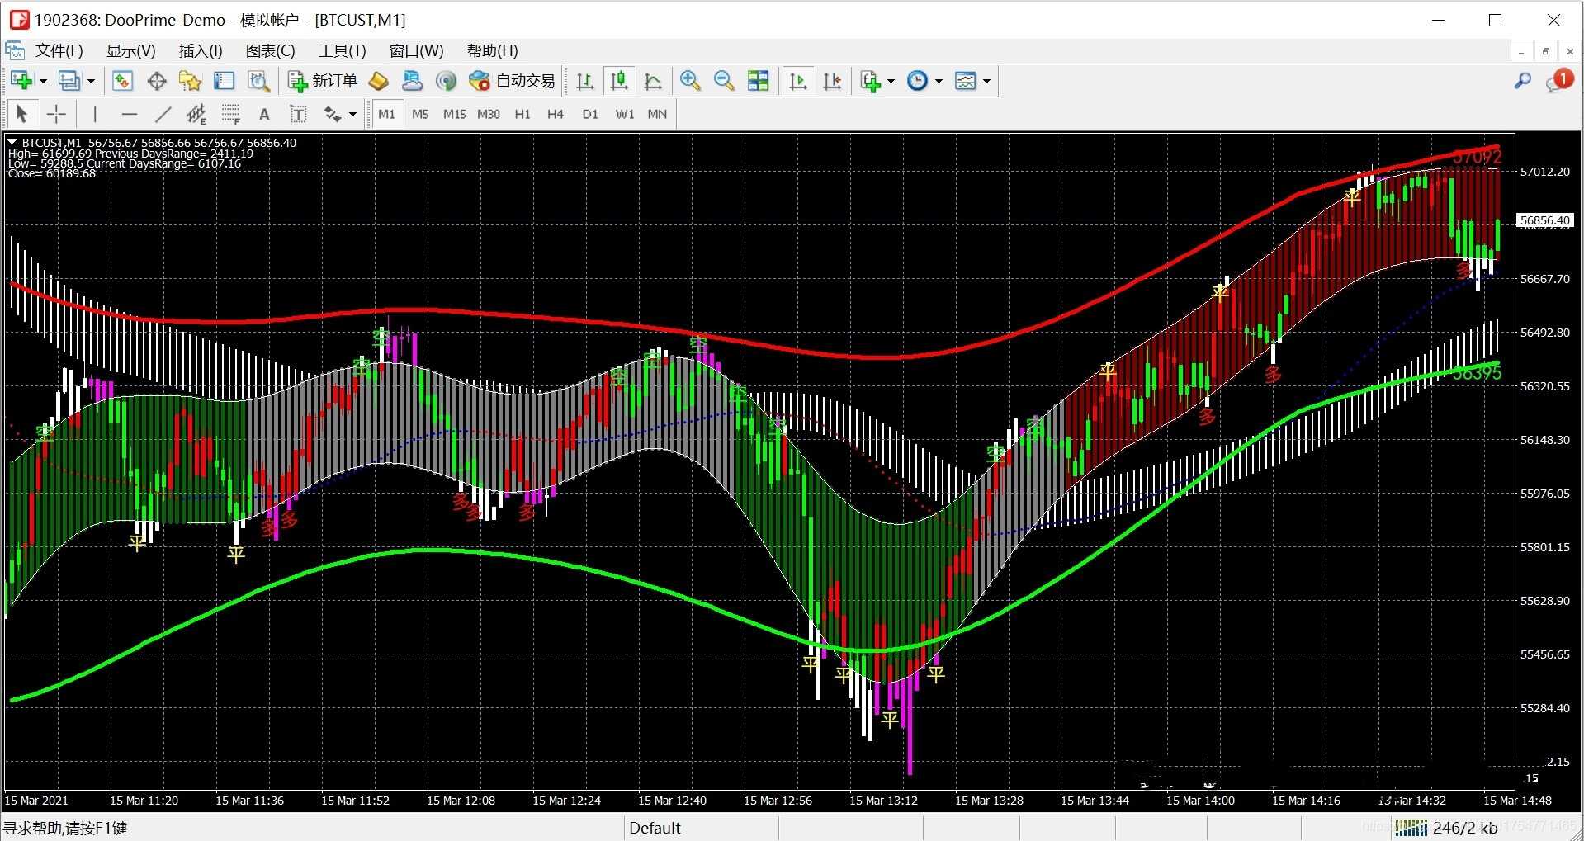1584x841 pixels.
Task: Open the profiles dropdown arrow
Action: [91, 81]
